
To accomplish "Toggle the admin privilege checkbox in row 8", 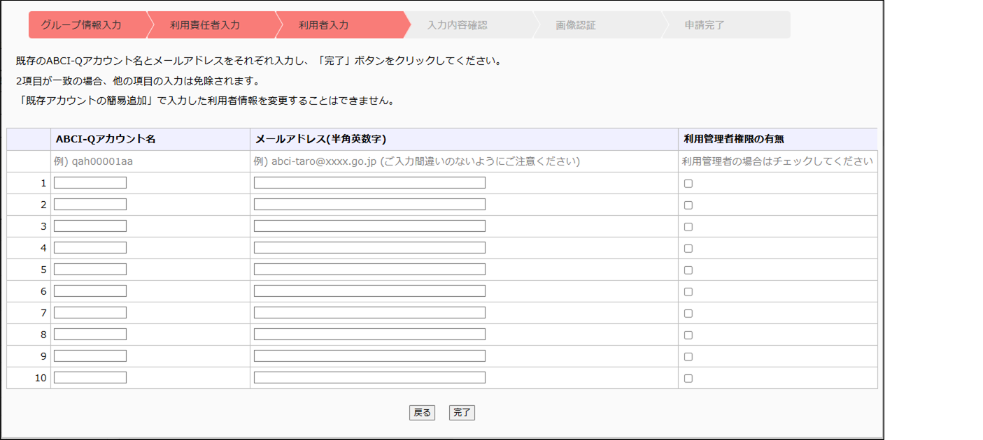I will click(688, 335).
